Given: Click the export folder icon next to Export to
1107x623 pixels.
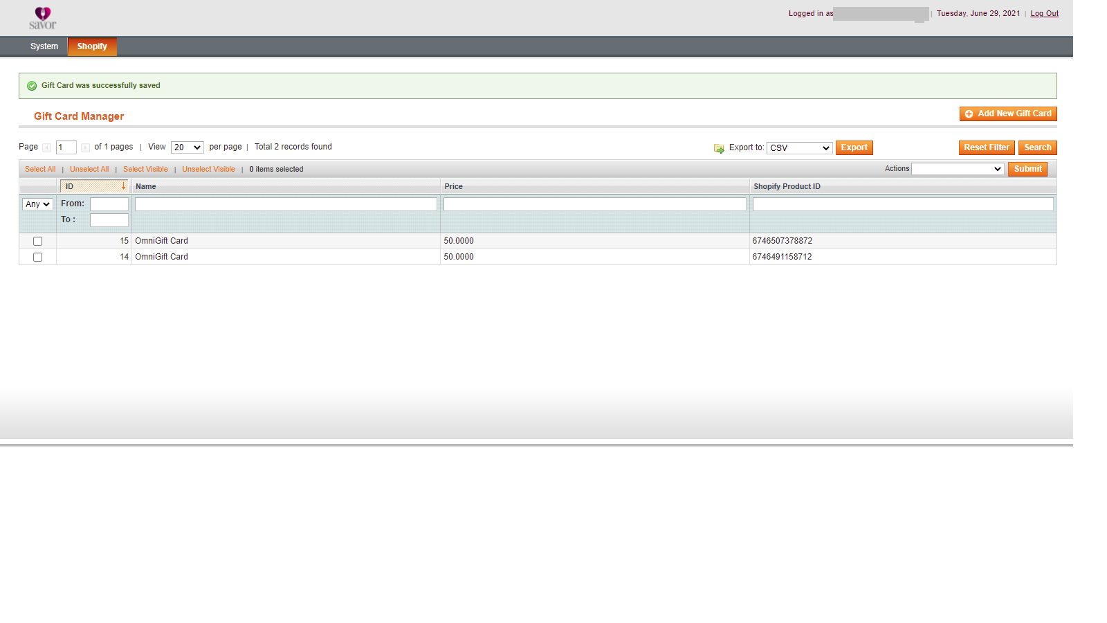Looking at the screenshot, I should pos(719,147).
